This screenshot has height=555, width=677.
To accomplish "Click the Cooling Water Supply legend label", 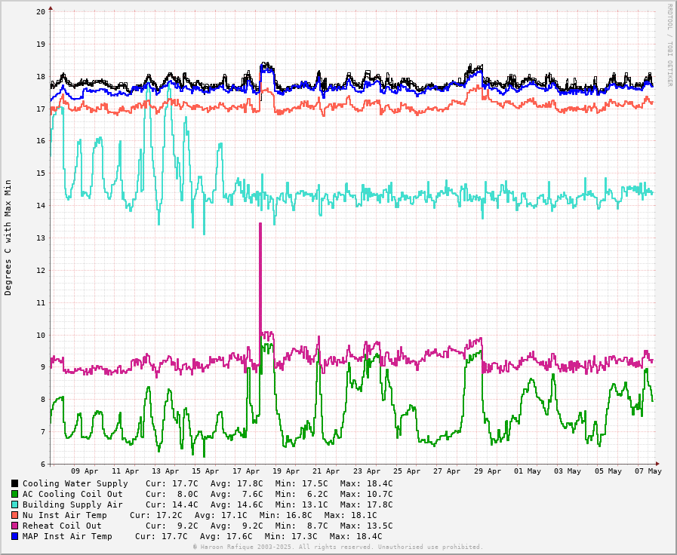I will coord(75,483).
